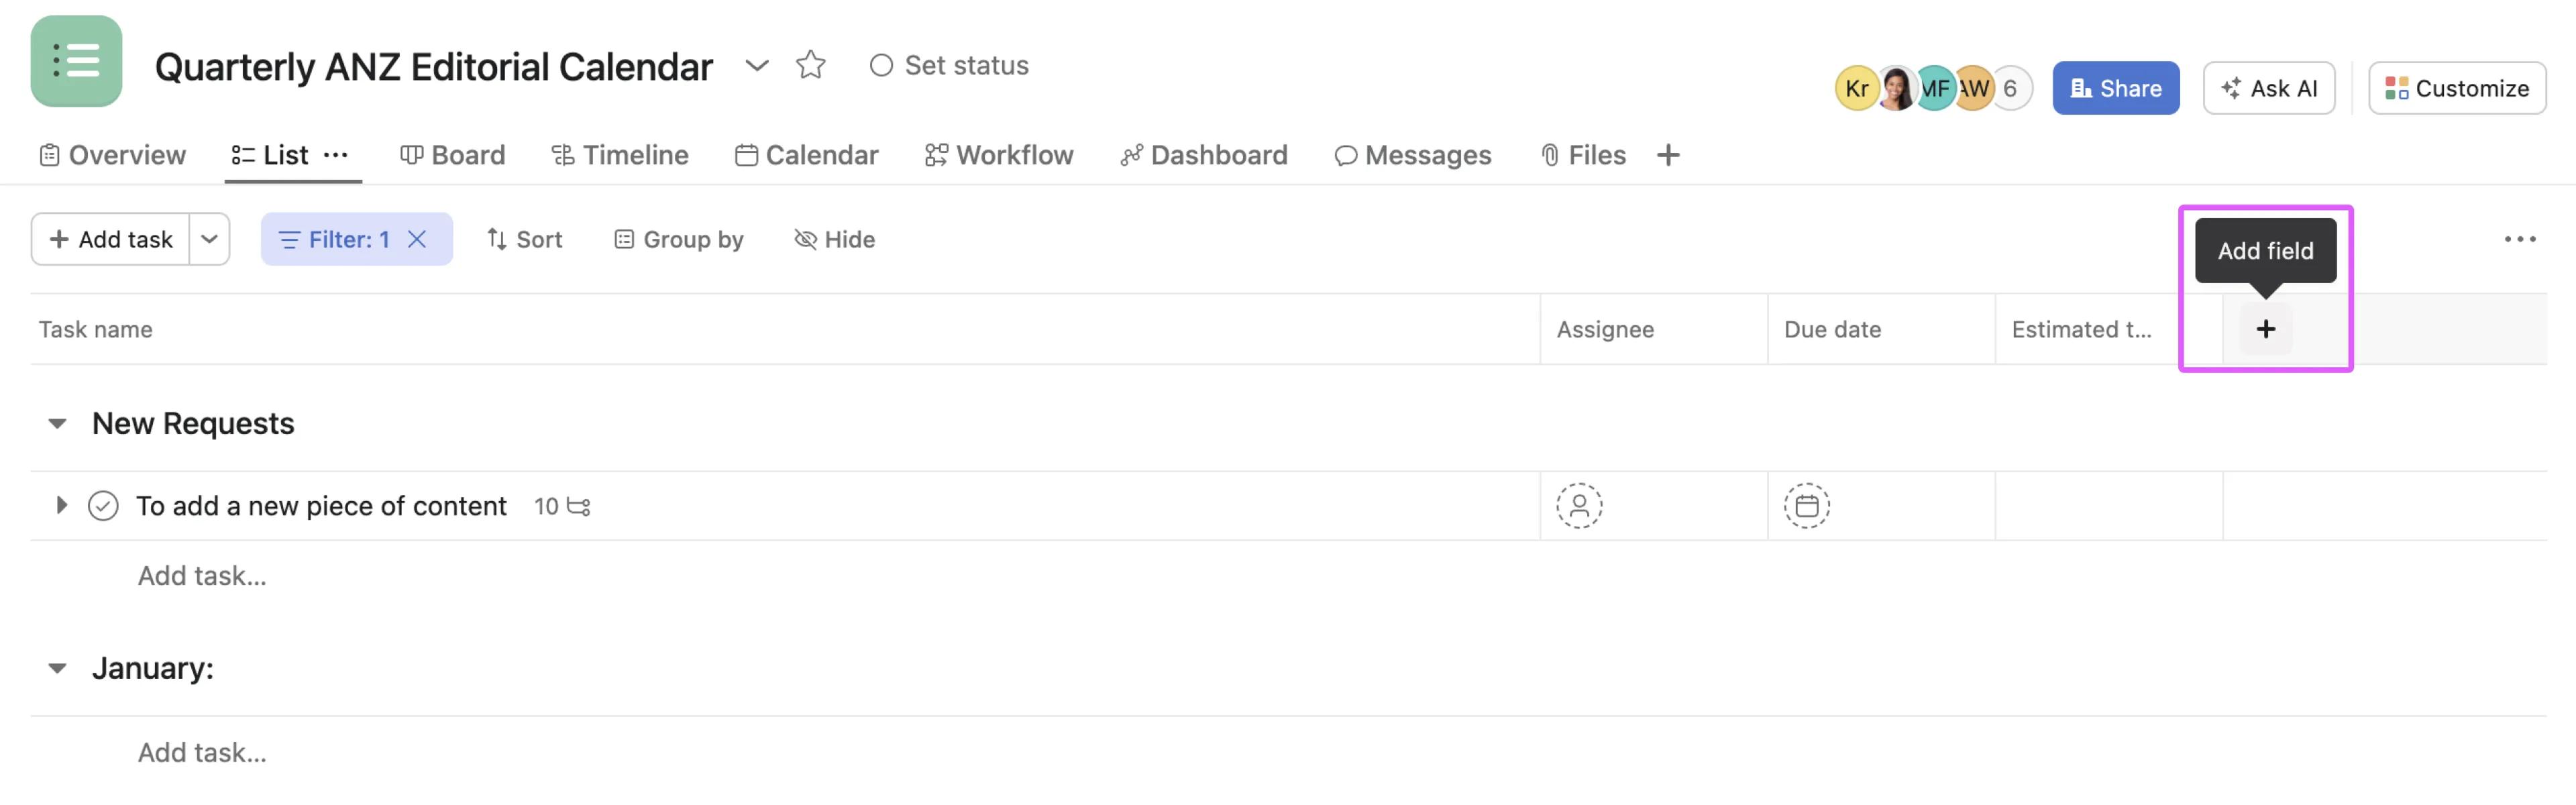The width and height of the screenshot is (2576, 805).
Task: Open the three-dot more options menu on the right
Action: pyautogui.click(x=2519, y=239)
